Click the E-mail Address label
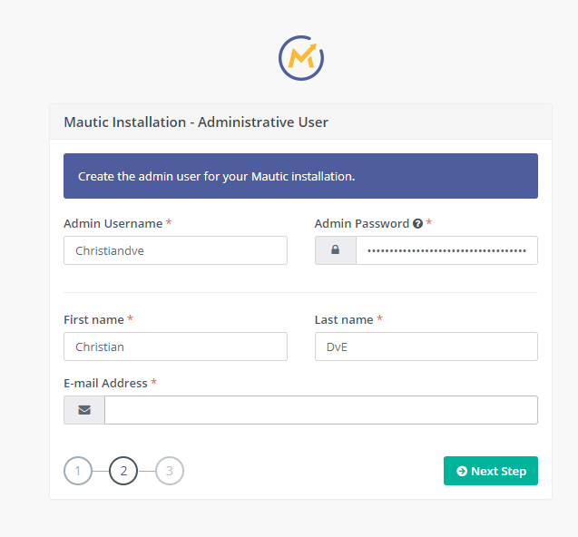The height and width of the screenshot is (537, 578). tap(106, 384)
